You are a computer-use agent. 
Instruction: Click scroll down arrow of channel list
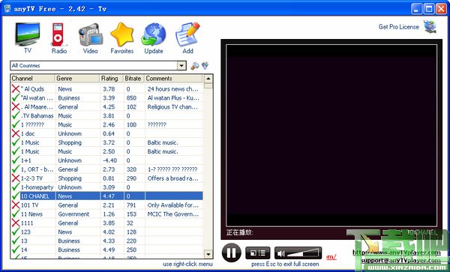tap(208, 254)
